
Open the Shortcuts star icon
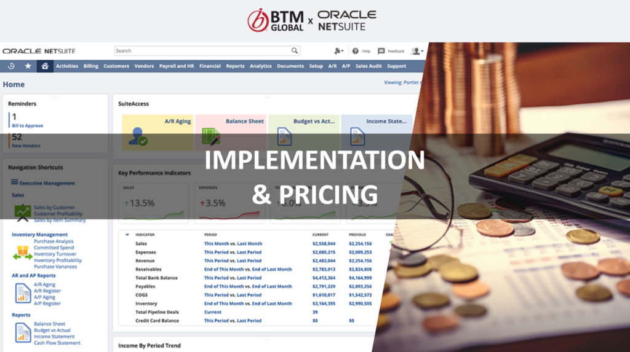[28, 66]
